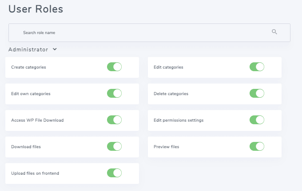Switch off Delete categories permission toggle
This screenshot has width=302, height=191.
click(x=257, y=93)
